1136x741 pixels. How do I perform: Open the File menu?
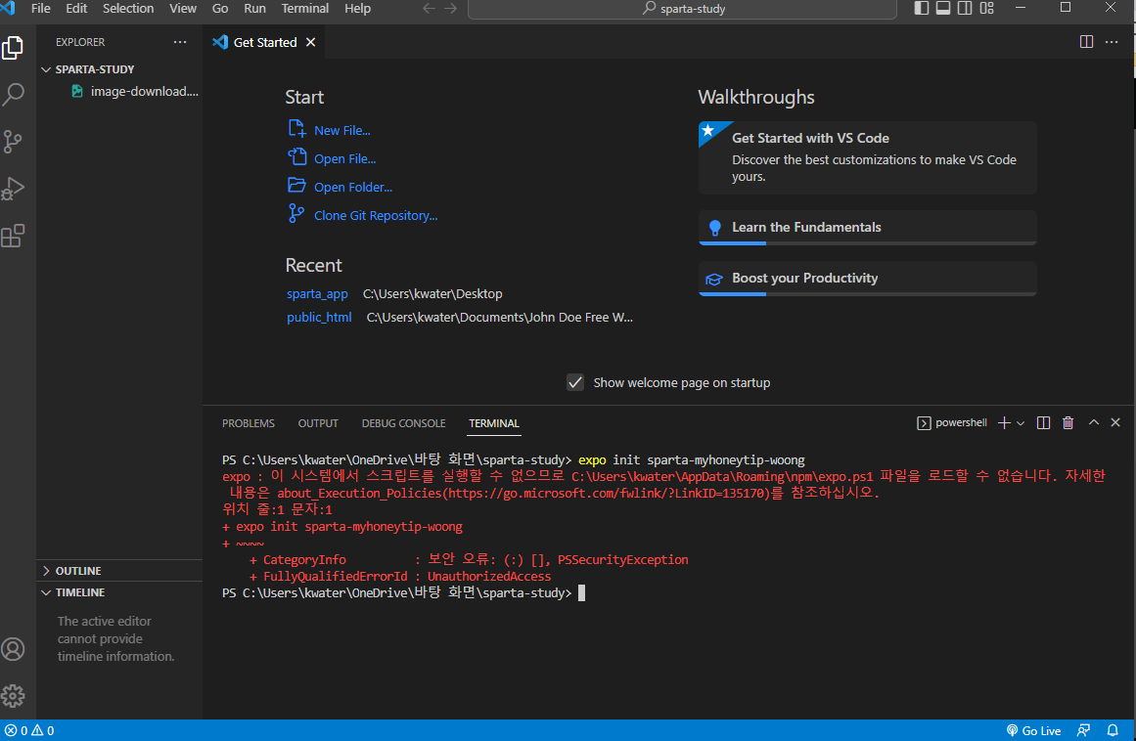click(x=40, y=8)
